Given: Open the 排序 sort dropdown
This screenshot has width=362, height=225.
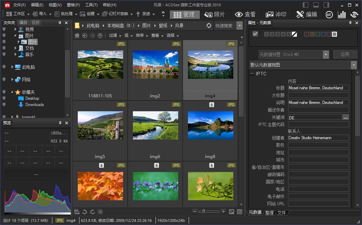Looking at the screenshot, I should click(142, 35).
